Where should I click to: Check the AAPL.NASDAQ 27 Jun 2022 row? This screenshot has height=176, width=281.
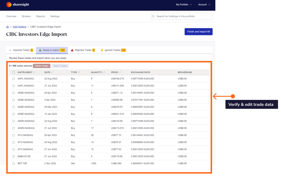tap(14, 86)
